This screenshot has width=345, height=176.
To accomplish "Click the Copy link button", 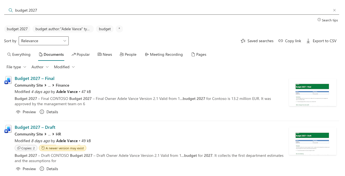I will 290,41.
